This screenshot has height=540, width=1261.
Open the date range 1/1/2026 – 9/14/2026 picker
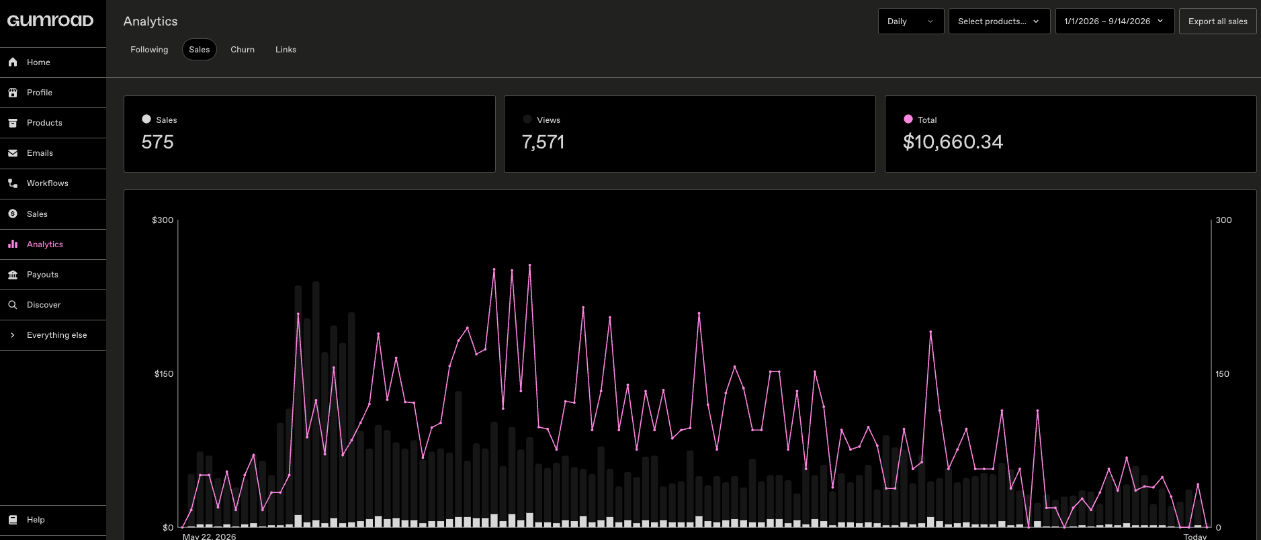pos(1115,21)
